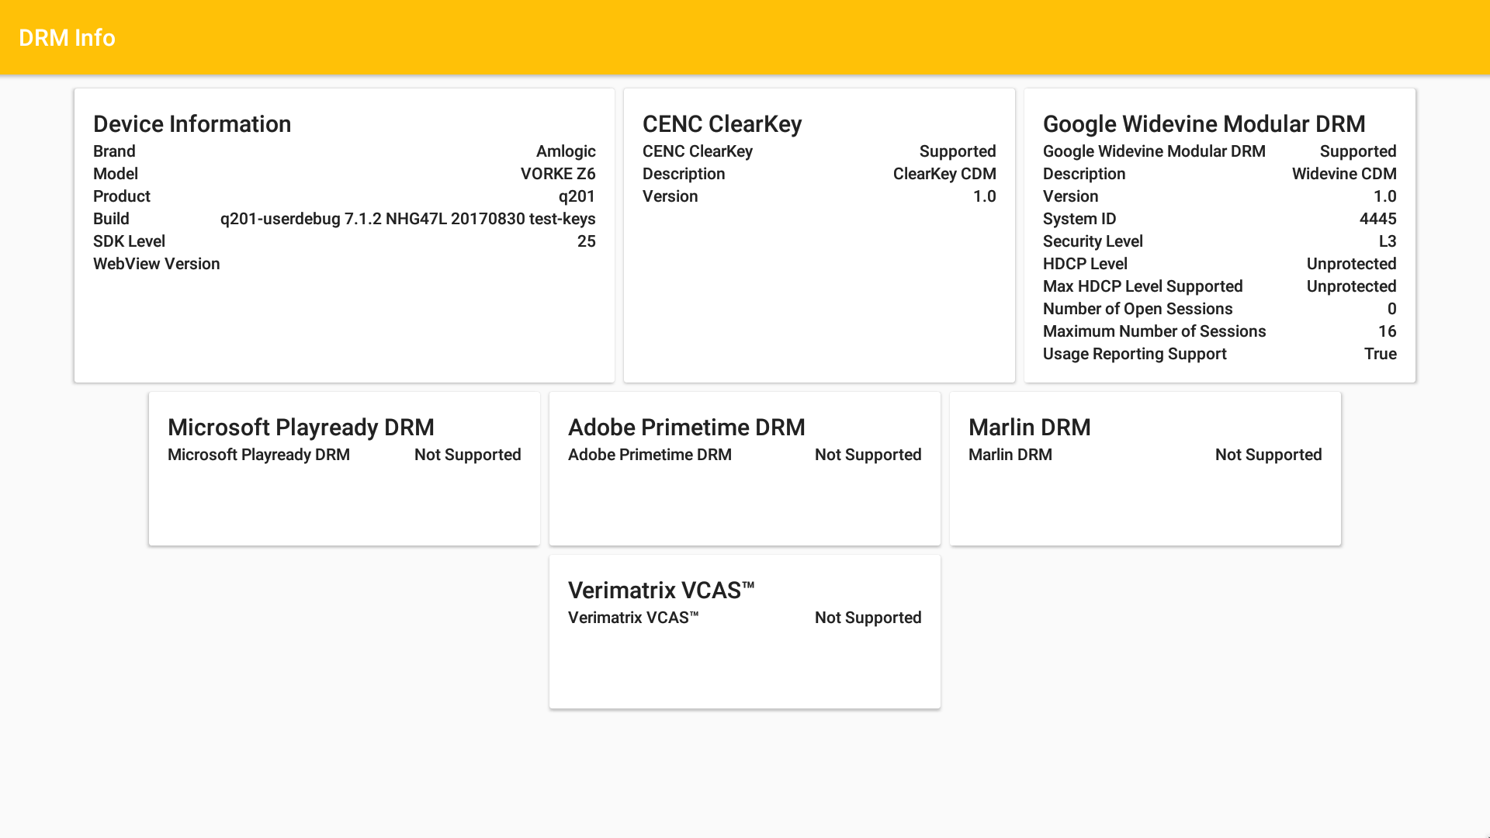Click the Model label in Device Information
Viewport: 1490px width, 838px height.
116,174
